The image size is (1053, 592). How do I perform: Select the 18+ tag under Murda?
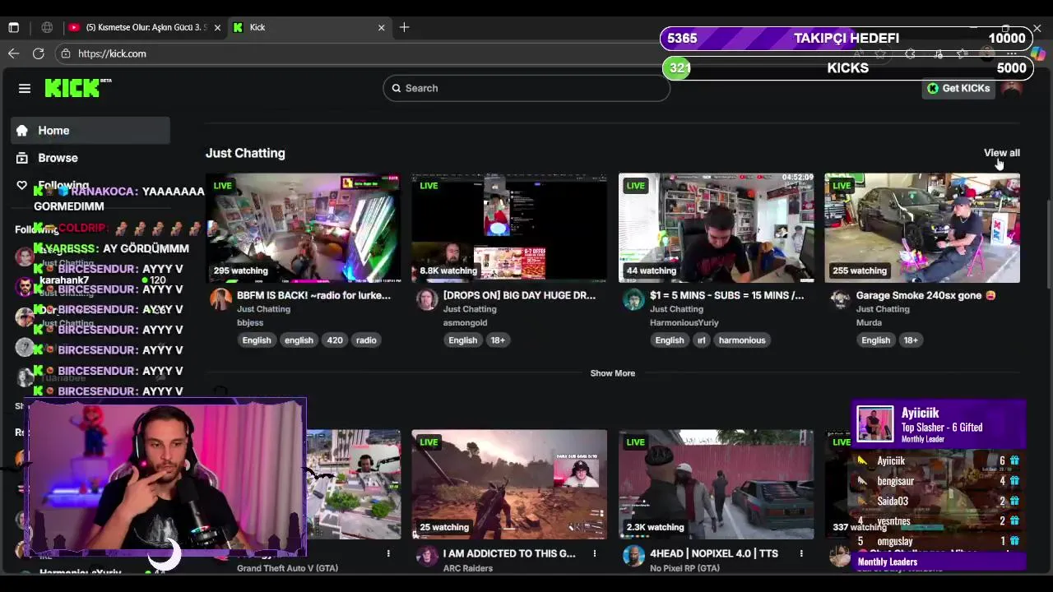(911, 340)
